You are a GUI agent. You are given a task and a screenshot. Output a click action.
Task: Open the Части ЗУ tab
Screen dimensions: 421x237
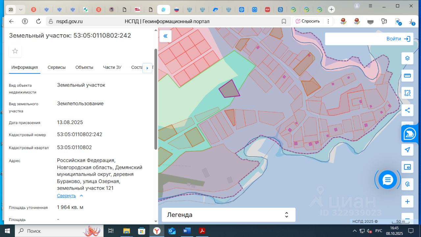112,67
